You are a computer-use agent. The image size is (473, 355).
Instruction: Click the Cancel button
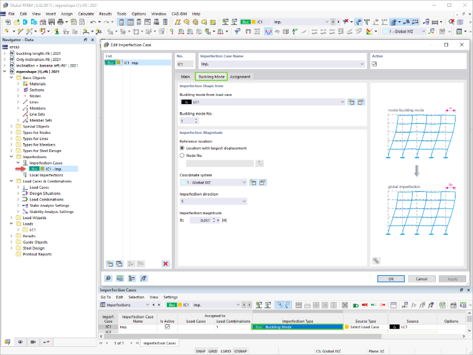[422, 279]
